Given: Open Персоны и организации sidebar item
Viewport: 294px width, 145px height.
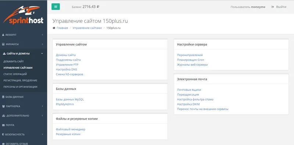Looking at the screenshot, I should pos(20,87).
